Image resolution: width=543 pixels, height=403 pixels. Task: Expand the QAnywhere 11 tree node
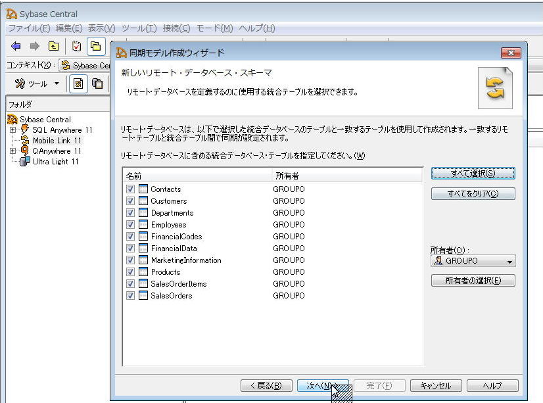click(12, 151)
